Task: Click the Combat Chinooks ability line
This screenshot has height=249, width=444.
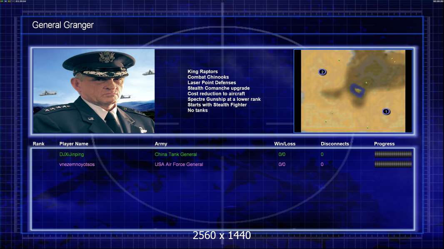Action: (208, 77)
